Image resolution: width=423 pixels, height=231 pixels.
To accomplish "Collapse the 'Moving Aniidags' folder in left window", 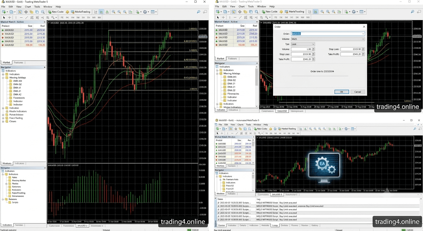I will point(3,78).
